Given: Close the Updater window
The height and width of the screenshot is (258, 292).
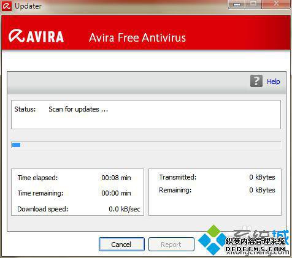Looking at the screenshot, I should pyautogui.click(x=276, y=4).
